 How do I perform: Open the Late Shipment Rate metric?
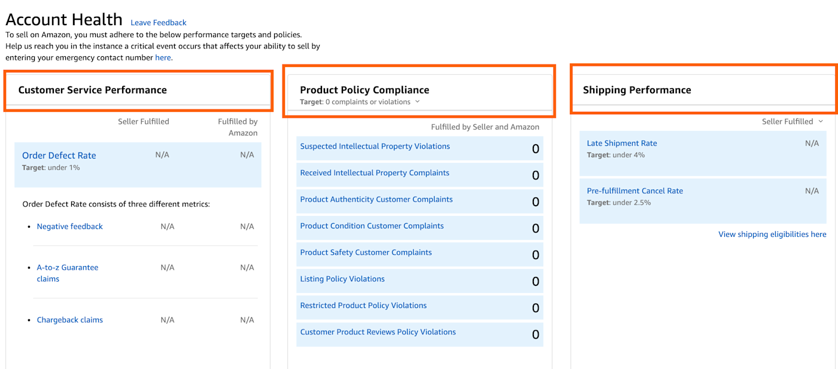(x=621, y=144)
